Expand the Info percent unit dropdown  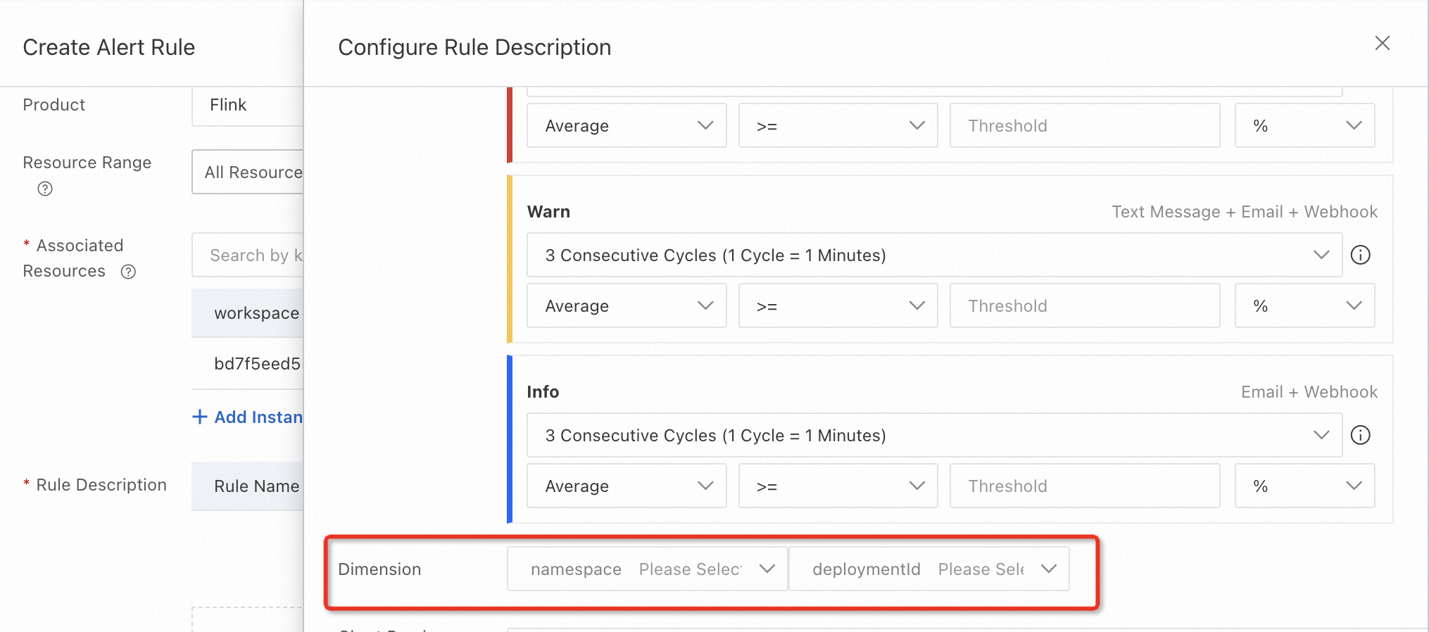(x=1304, y=486)
